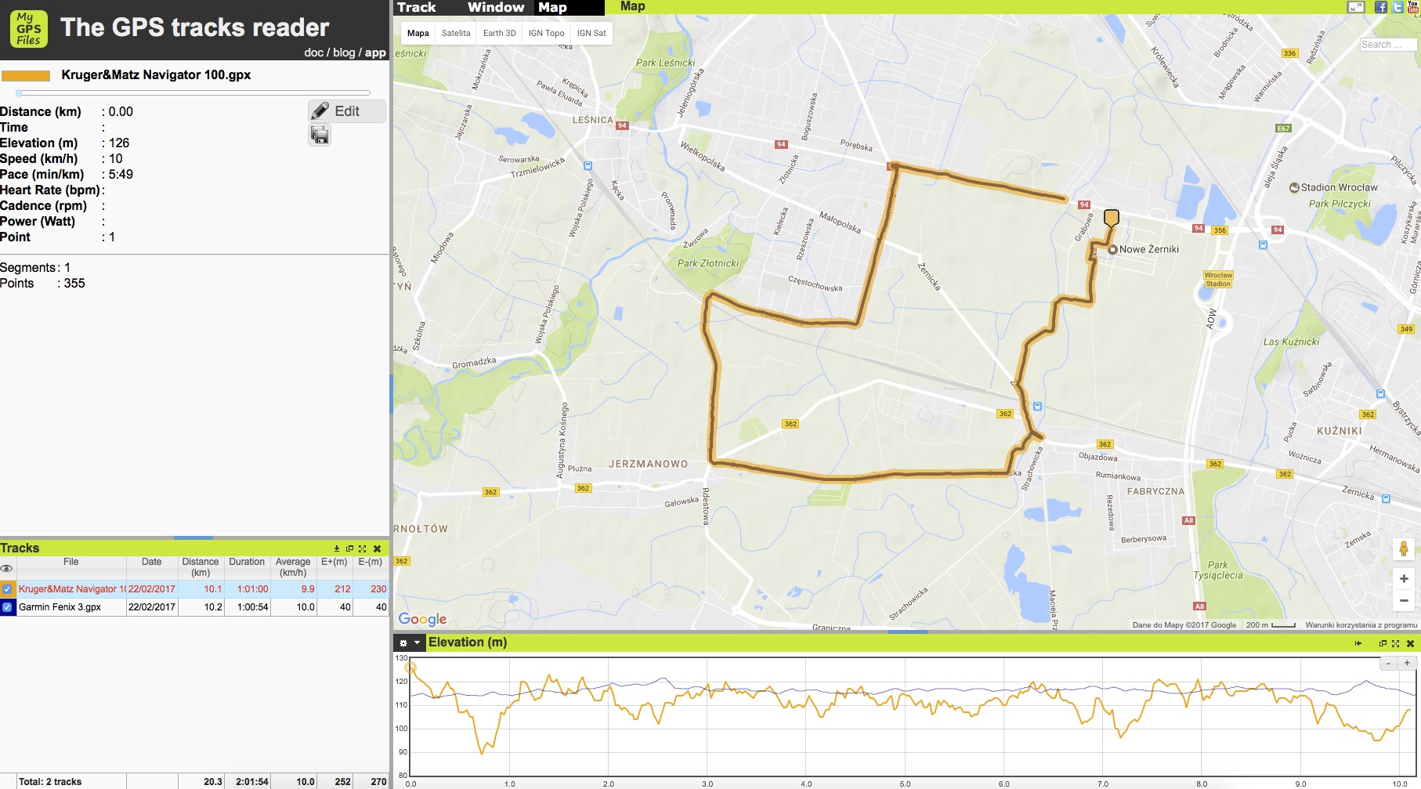Click the Kruger&Matz Navigator 100.gpx title
The image size is (1421, 789).
[x=156, y=75]
